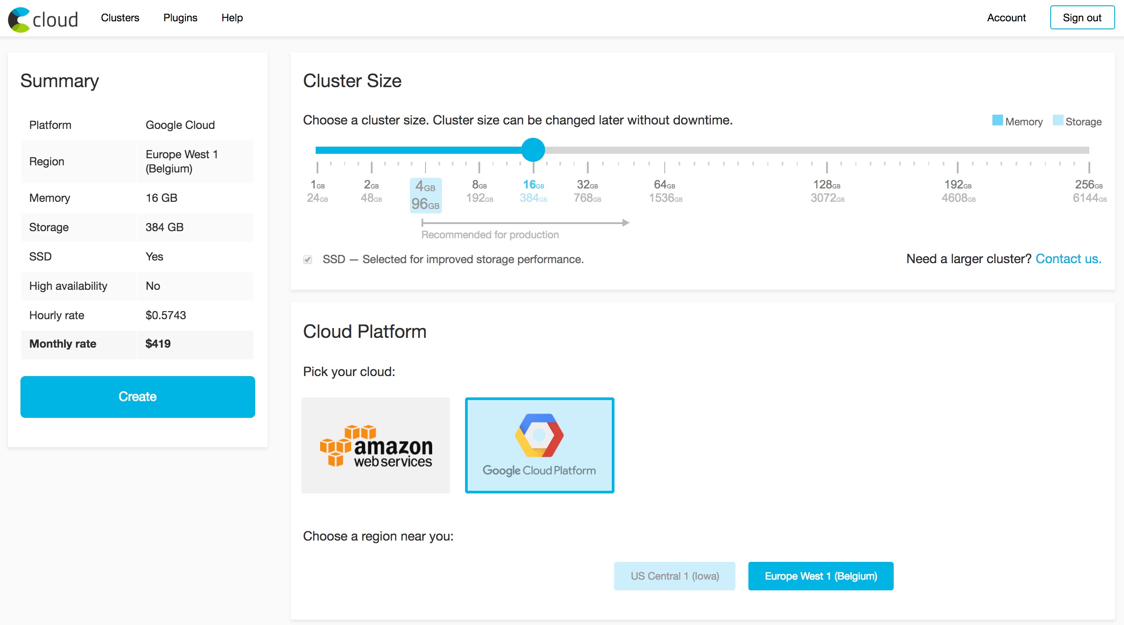
Task: Click the cluster size slider handle
Action: (x=533, y=150)
